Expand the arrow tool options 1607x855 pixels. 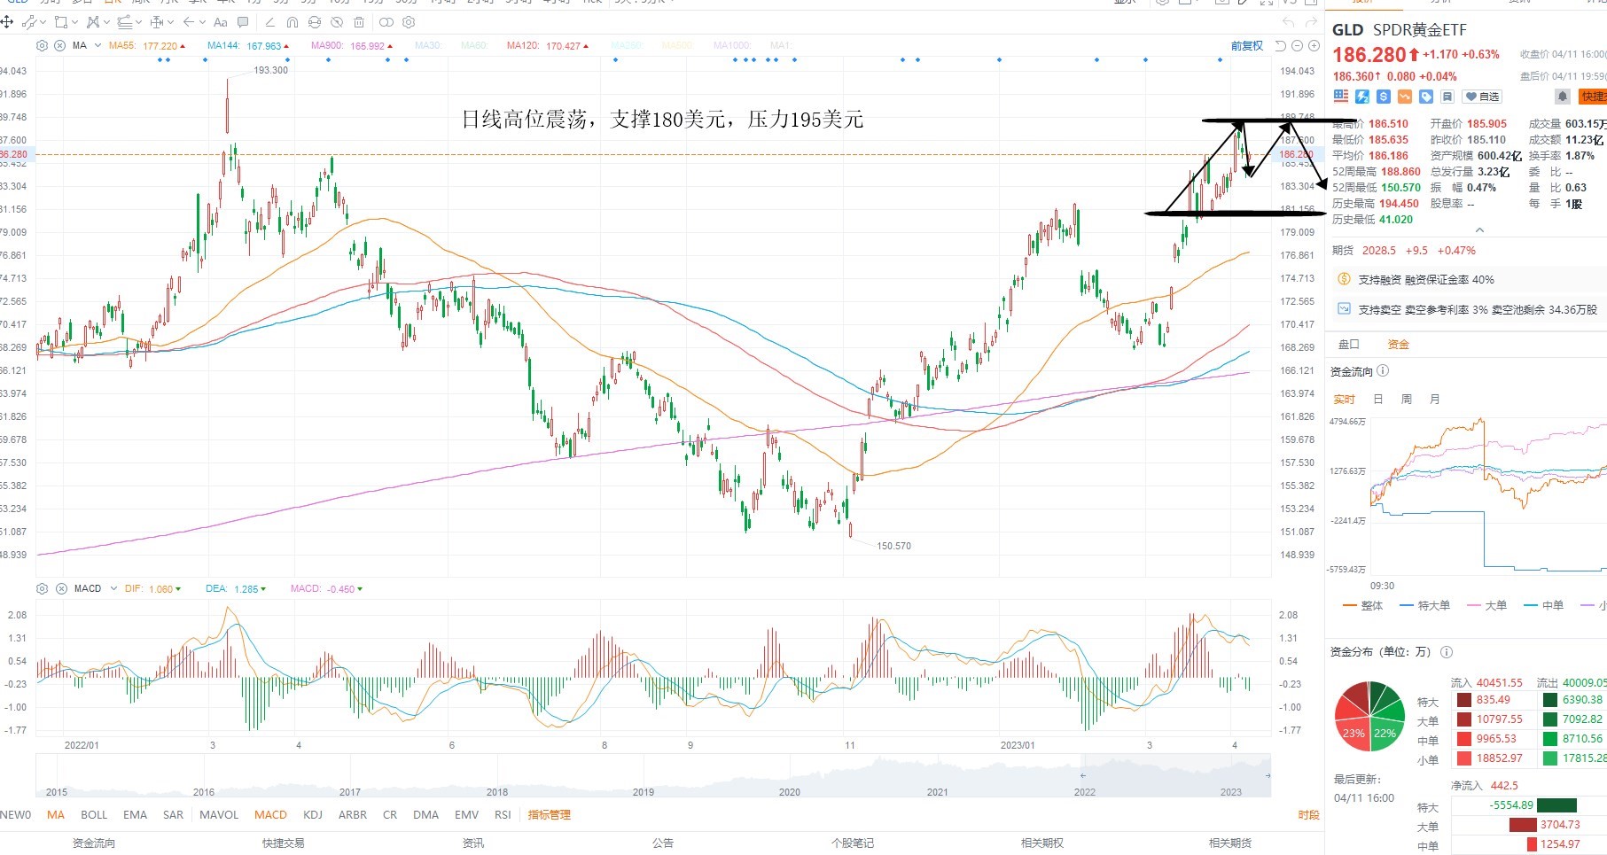(202, 22)
